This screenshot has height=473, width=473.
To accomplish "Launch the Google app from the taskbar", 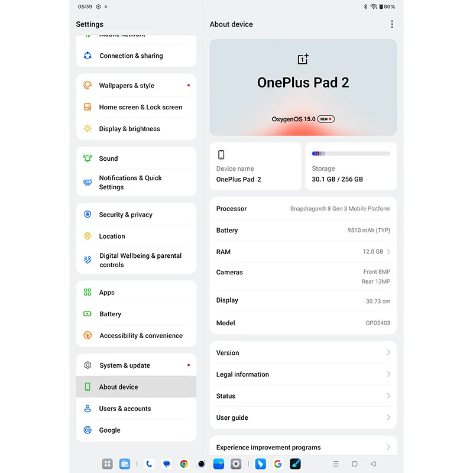I will click(277, 464).
